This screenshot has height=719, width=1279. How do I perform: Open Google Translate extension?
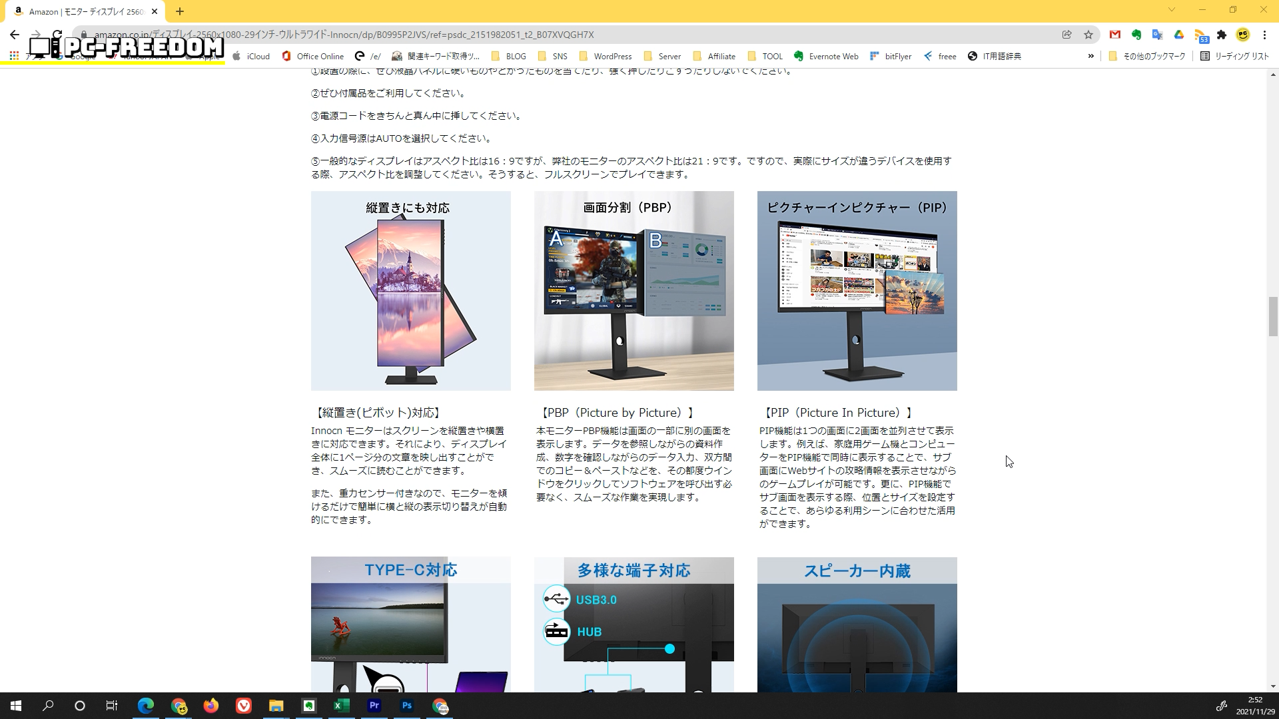coord(1158,35)
